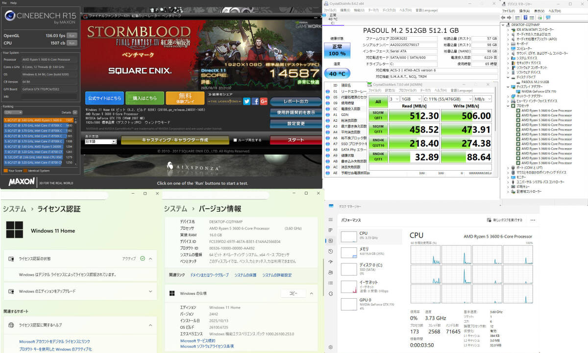Open App history icon in Task Manager
The height and width of the screenshot is (353, 588).
point(331,251)
